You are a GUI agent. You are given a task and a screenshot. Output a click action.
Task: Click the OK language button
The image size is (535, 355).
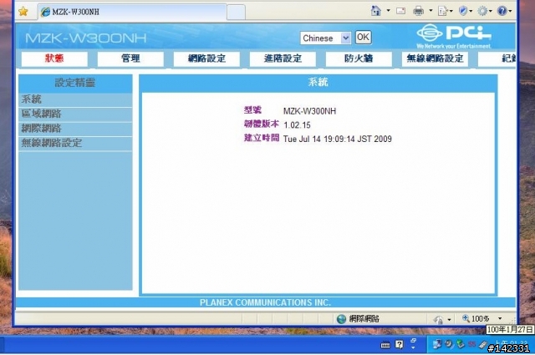363,37
